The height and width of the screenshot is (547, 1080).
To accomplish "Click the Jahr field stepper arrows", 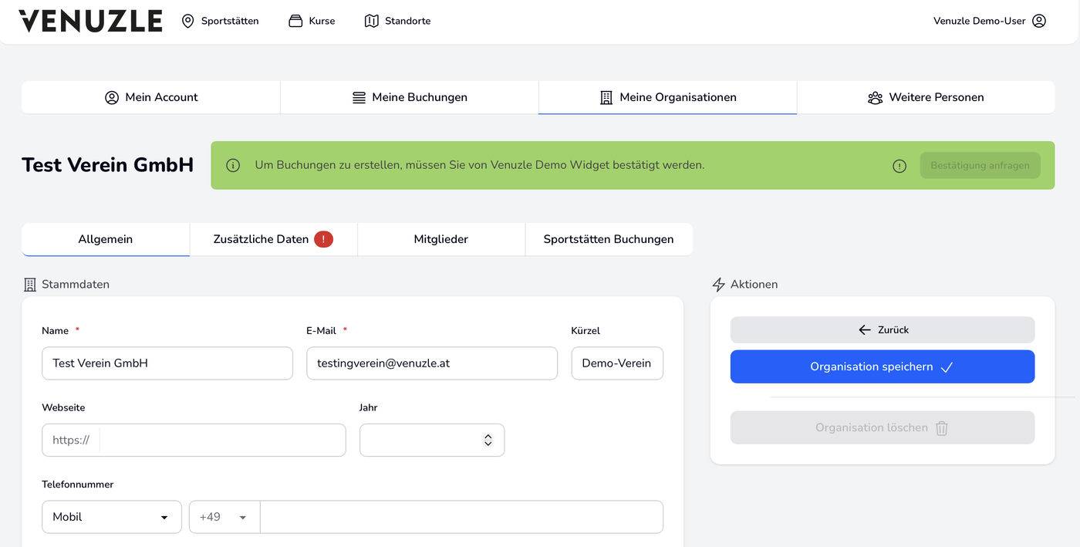I will coord(488,440).
